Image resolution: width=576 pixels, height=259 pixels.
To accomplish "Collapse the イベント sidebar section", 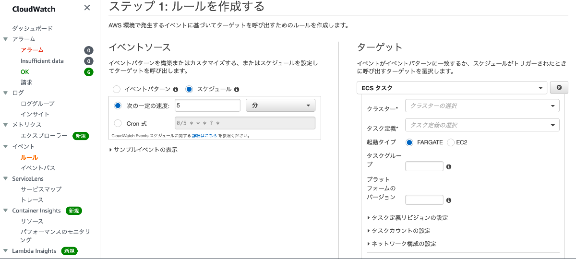I will (5, 147).
